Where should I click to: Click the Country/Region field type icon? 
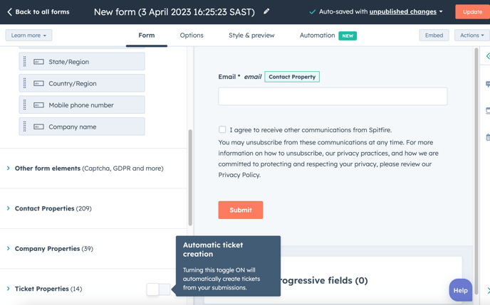click(x=38, y=84)
